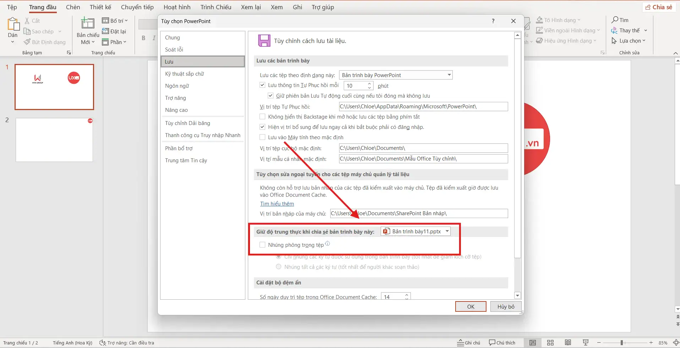Open the Tìm hiểu thêm link

coord(277,204)
